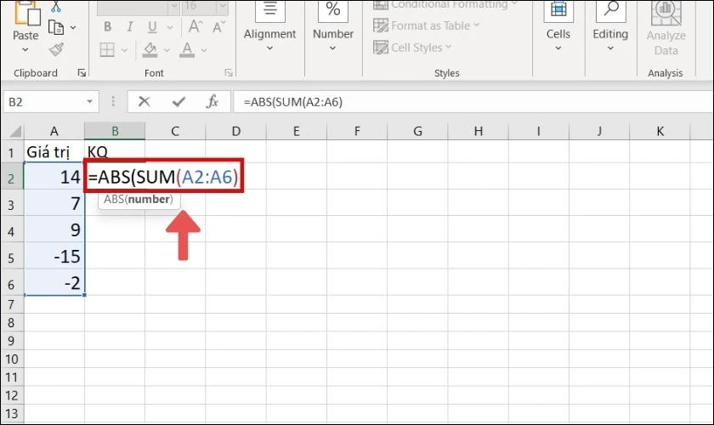Select the Format Painter brush
714x425 pixels.
tap(56, 49)
